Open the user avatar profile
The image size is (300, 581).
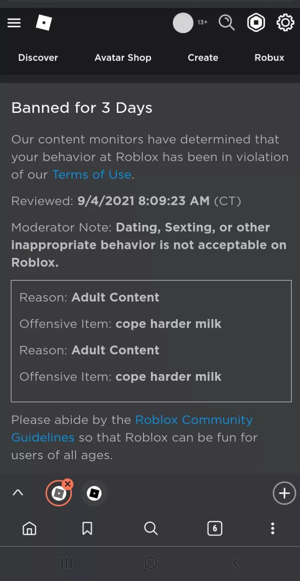183,23
